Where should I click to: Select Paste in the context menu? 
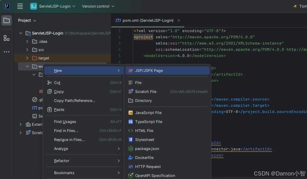tap(84, 110)
